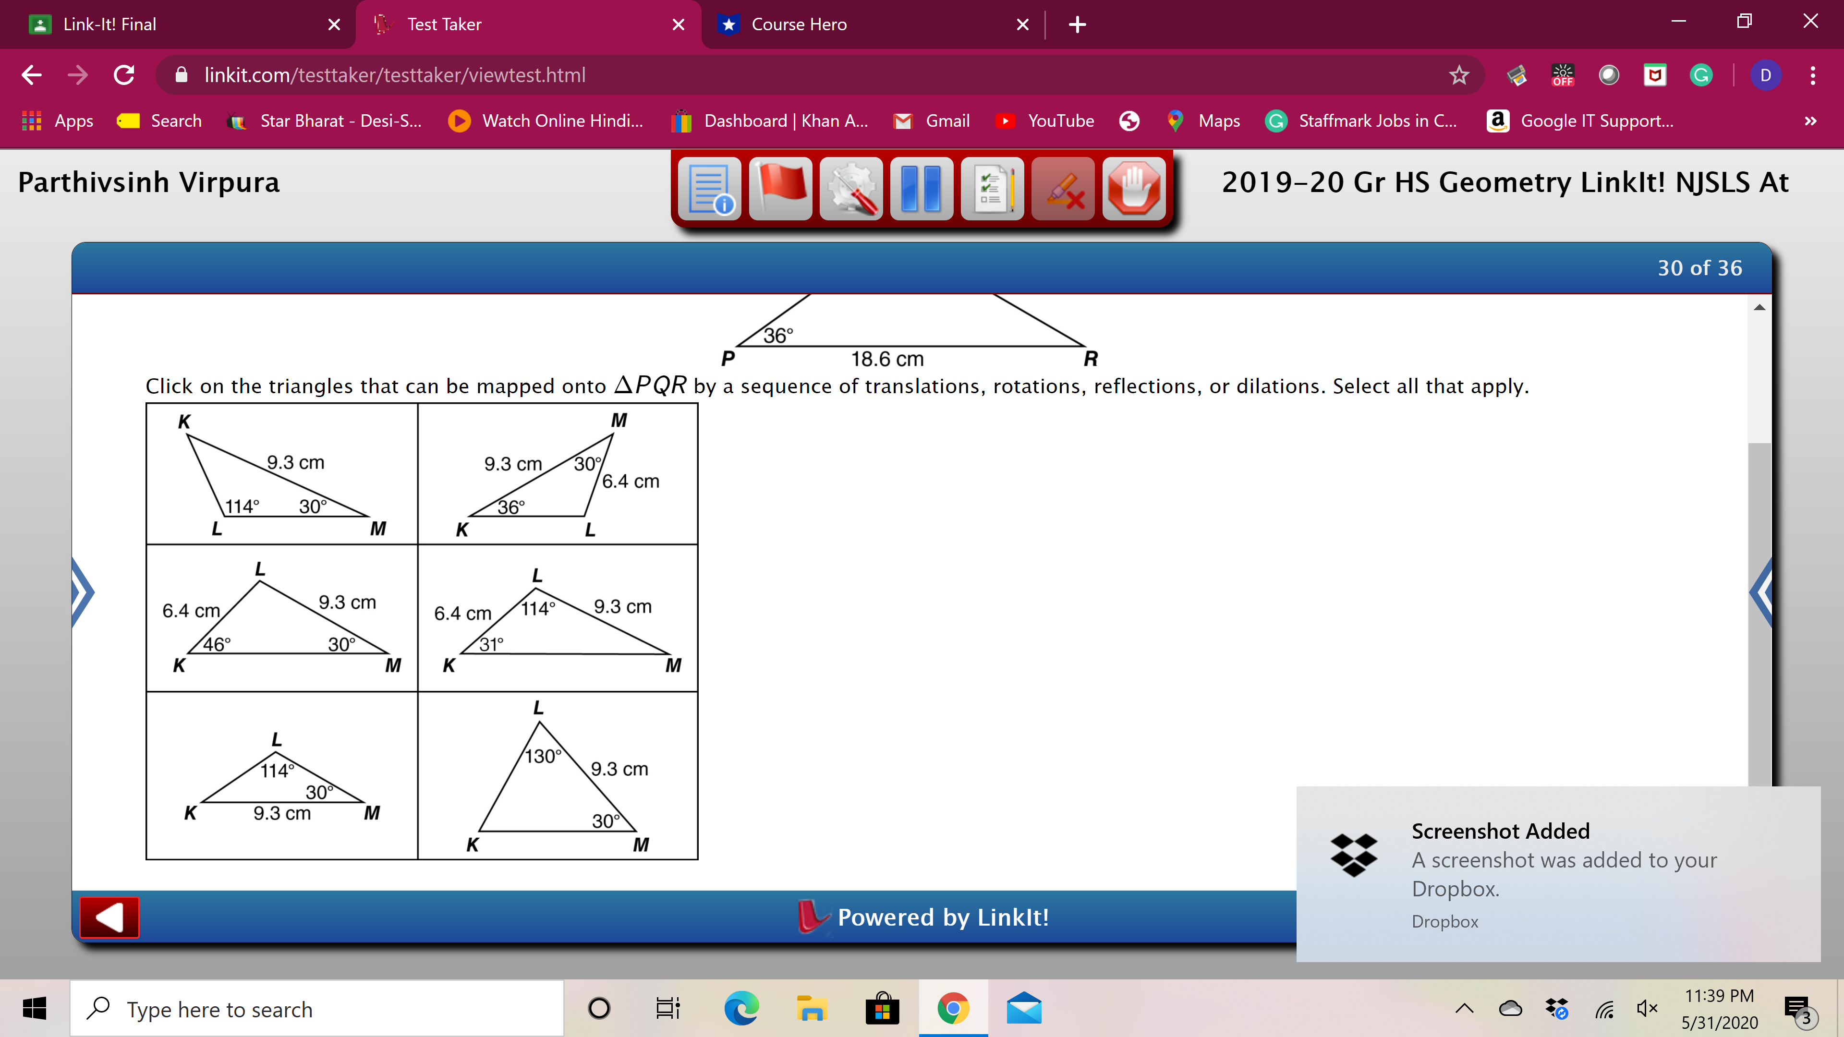Click the back navigation arrow button
The image size is (1844, 1037).
[31, 75]
